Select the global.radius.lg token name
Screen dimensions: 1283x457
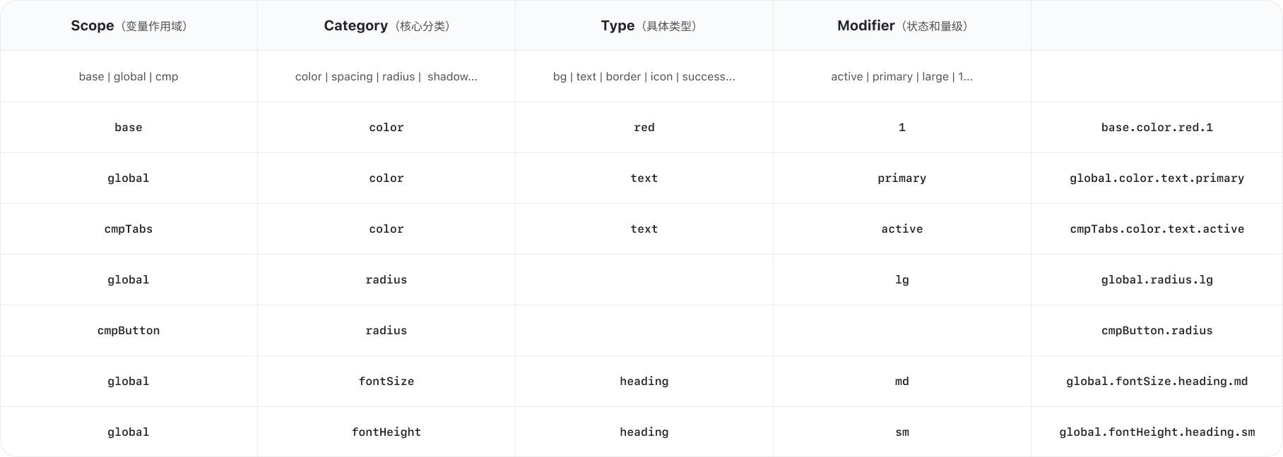pos(1157,280)
